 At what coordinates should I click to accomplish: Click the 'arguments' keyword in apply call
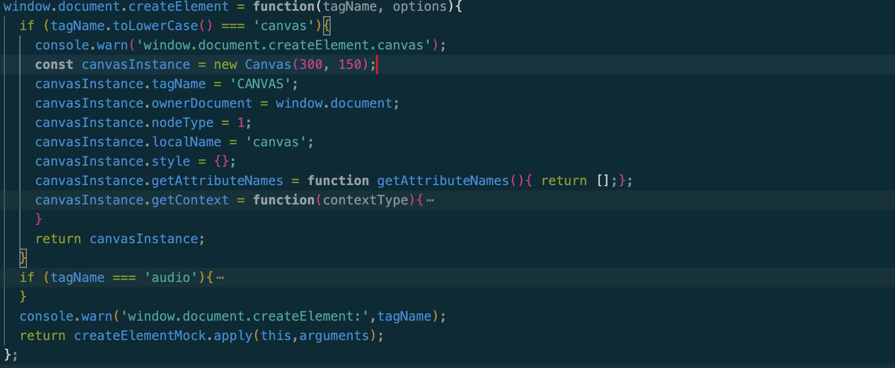pos(334,336)
